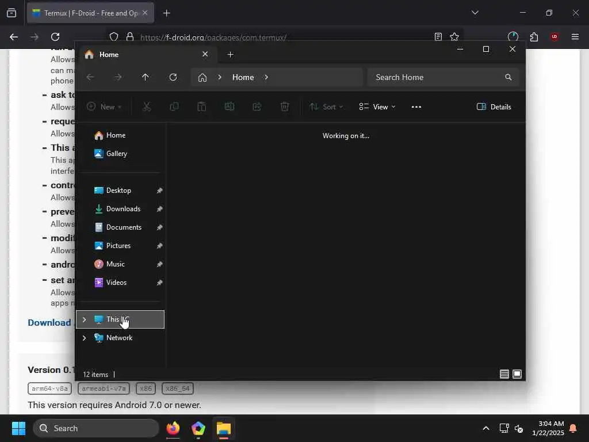Click the Delete trash icon in File Explorer
The height and width of the screenshot is (442, 589).
(285, 106)
